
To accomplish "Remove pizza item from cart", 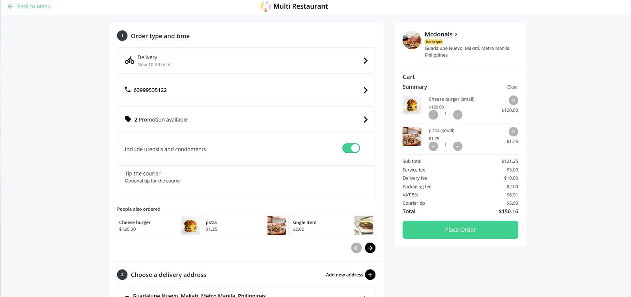I will pos(513,132).
